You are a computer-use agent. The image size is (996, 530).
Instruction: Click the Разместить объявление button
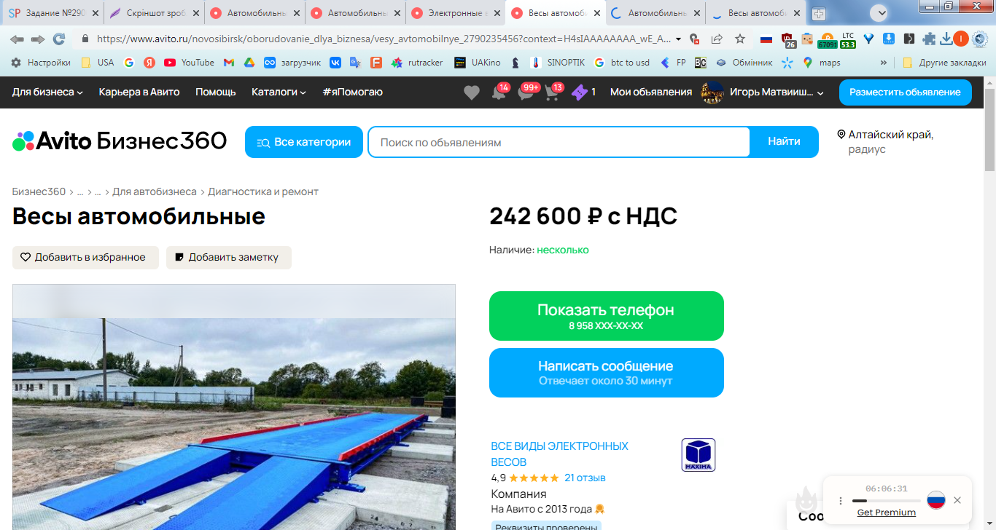905,92
